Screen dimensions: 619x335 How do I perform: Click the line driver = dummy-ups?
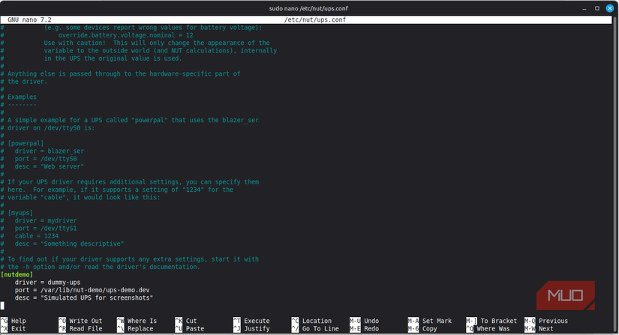point(47,283)
